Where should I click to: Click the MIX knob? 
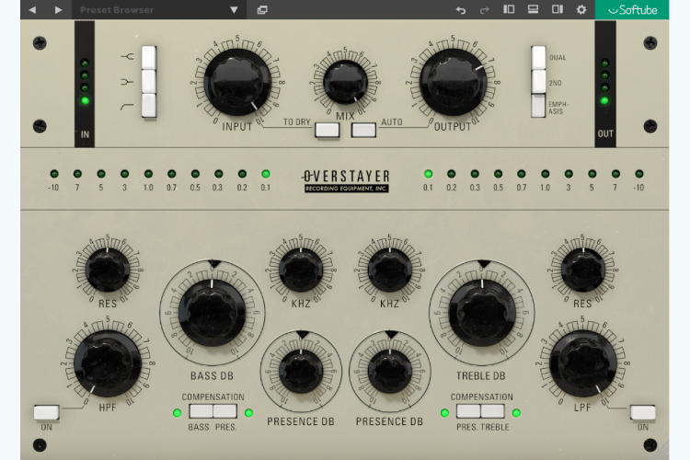point(345,82)
